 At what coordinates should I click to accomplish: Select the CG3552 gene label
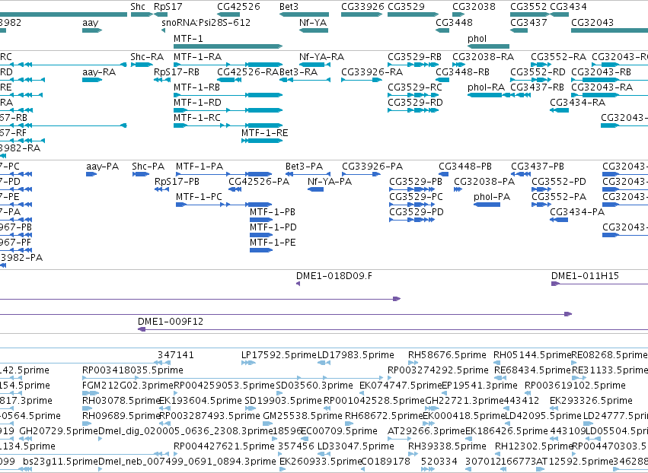[x=528, y=7]
